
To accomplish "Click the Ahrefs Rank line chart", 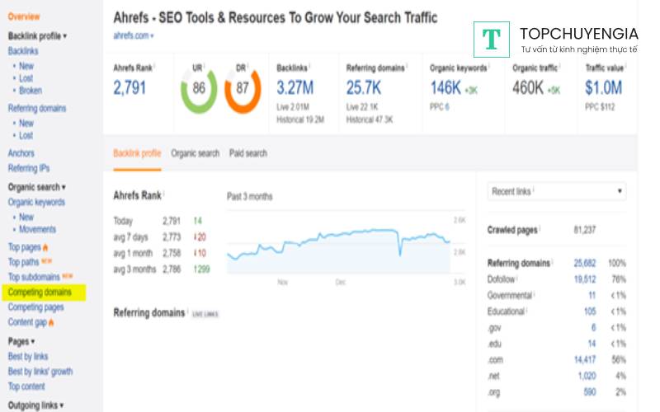I will pyautogui.click(x=338, y=245).
